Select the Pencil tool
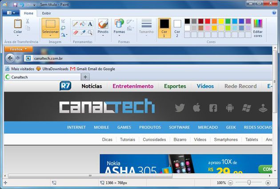The height and width of the screenshot is (189, 280). 76,24
